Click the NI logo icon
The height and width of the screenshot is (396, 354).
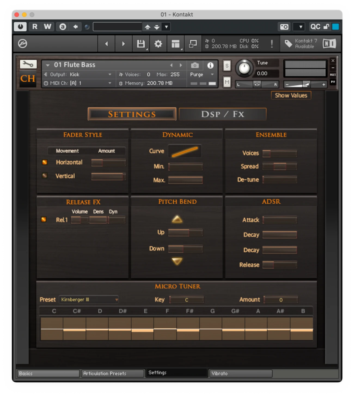point(329,44)
